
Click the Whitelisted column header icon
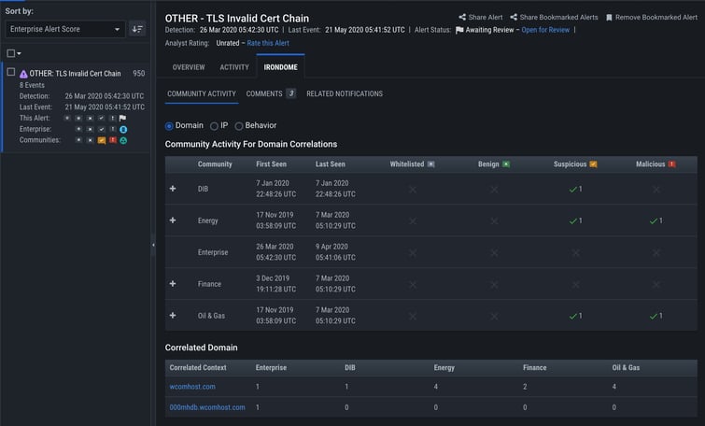click(x=430, y=164)
